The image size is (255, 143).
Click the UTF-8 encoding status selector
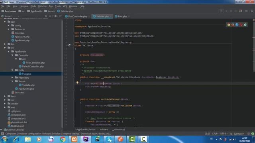point(224,134)
